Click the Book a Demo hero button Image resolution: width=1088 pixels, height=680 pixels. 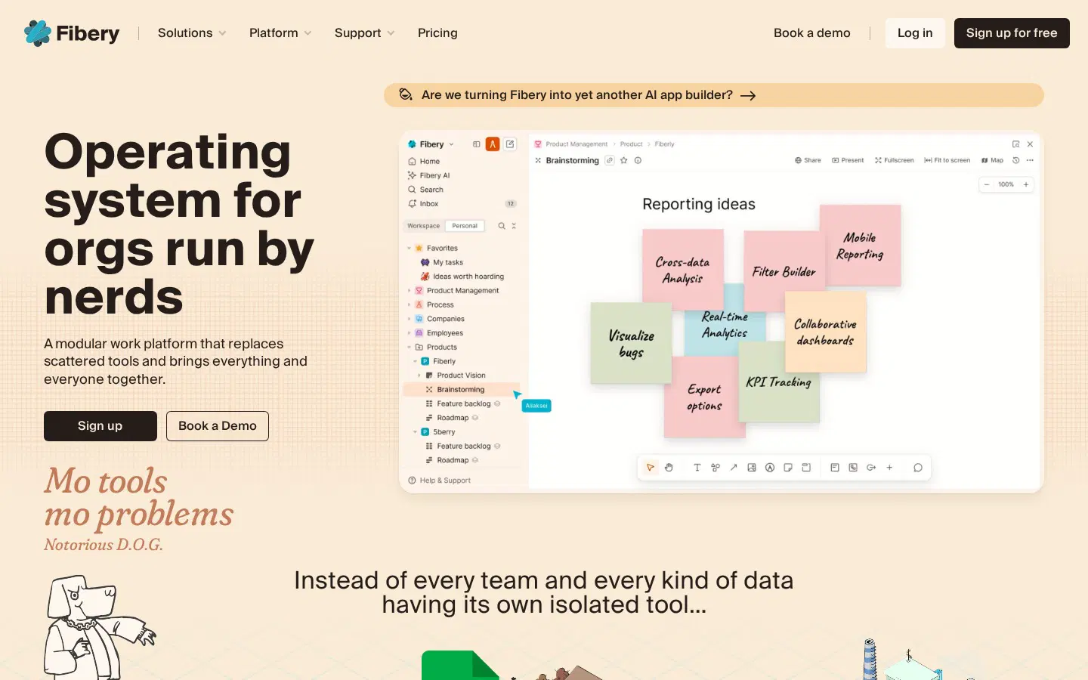click(218, 426)
